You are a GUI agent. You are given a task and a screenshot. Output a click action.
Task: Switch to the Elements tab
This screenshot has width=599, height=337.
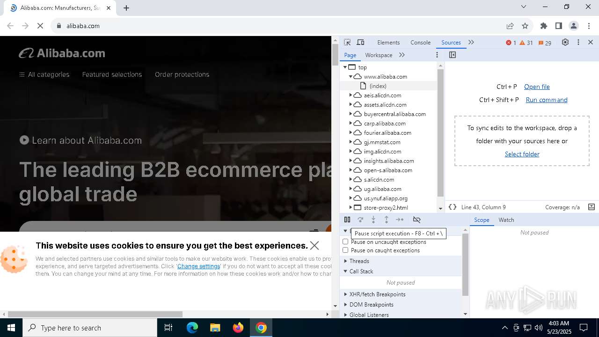point(388,42)
